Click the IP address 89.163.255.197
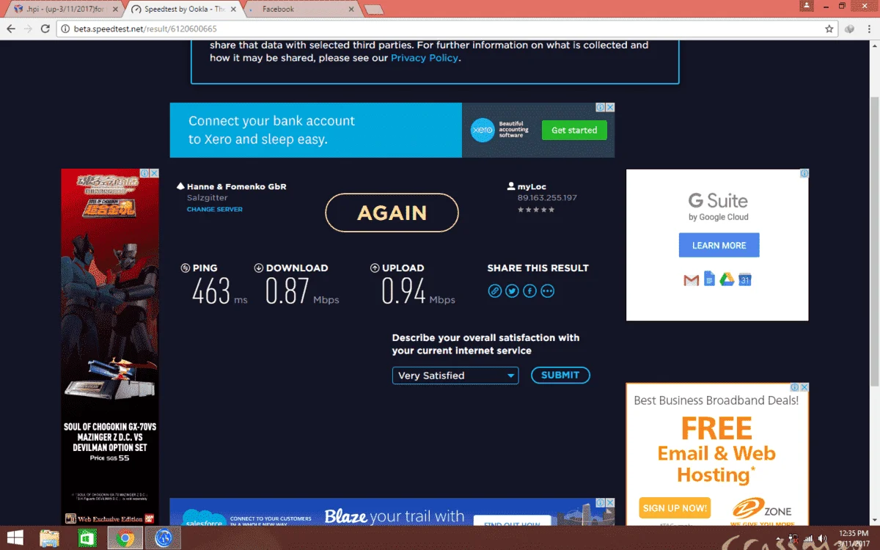This screenshot has height=550, width=880. 547,198
